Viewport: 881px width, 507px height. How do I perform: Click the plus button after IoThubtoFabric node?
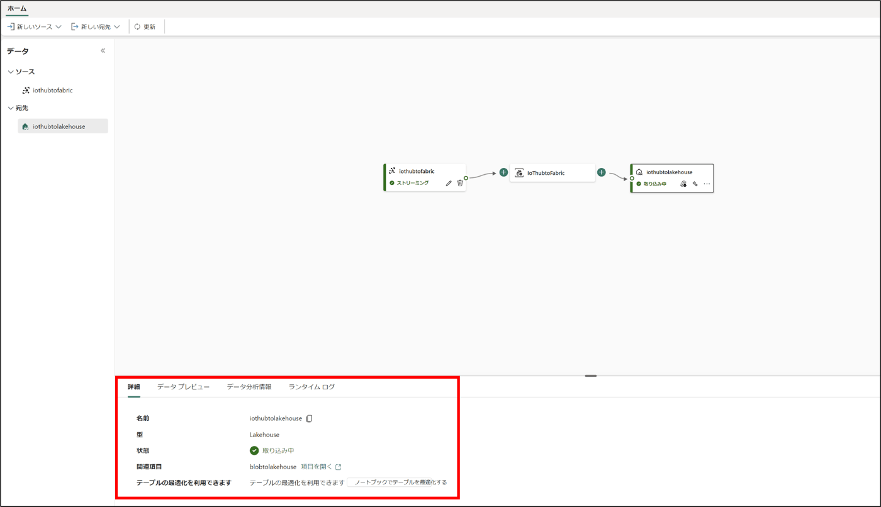tap(602, 172)
